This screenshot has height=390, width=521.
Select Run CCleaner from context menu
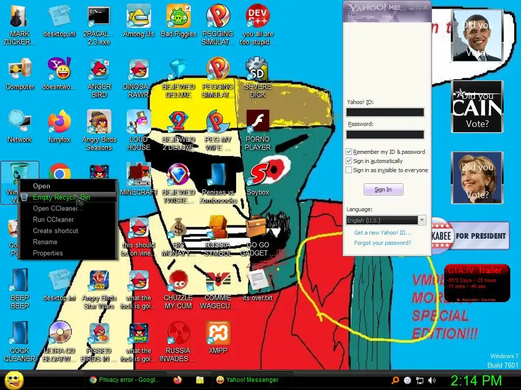pyautogui.click(x=68, y=219)
